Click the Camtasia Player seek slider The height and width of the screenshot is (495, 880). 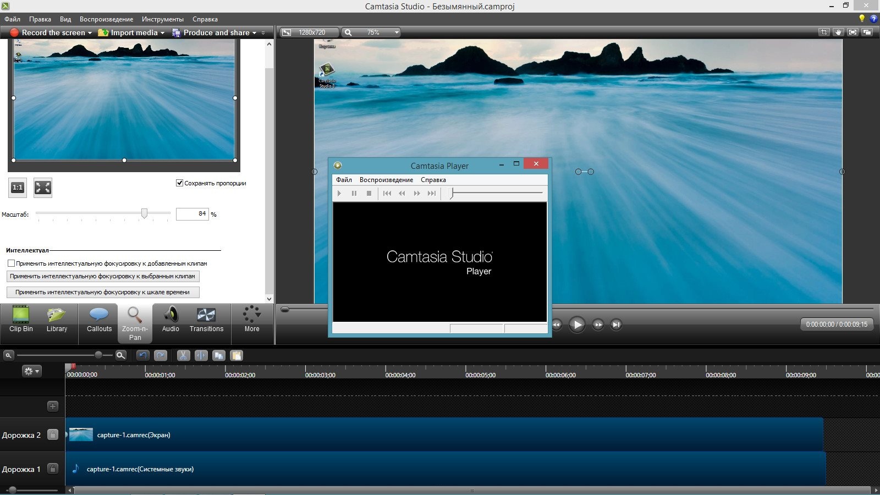pos(452,193)
